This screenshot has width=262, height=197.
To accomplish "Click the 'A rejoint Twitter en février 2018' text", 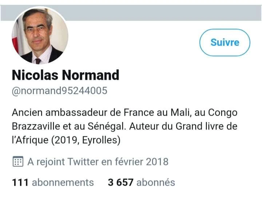I will [x=98, y=162].
